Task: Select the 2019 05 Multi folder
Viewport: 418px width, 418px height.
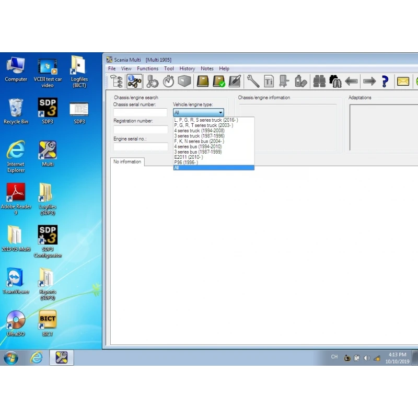Action: [16, 239]
